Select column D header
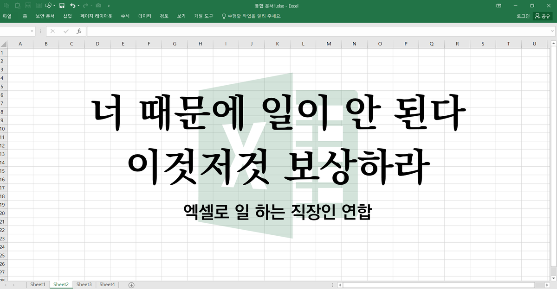The height and width of the screenshot is (289, 557). pyautogui.click(x=97, y=44)
